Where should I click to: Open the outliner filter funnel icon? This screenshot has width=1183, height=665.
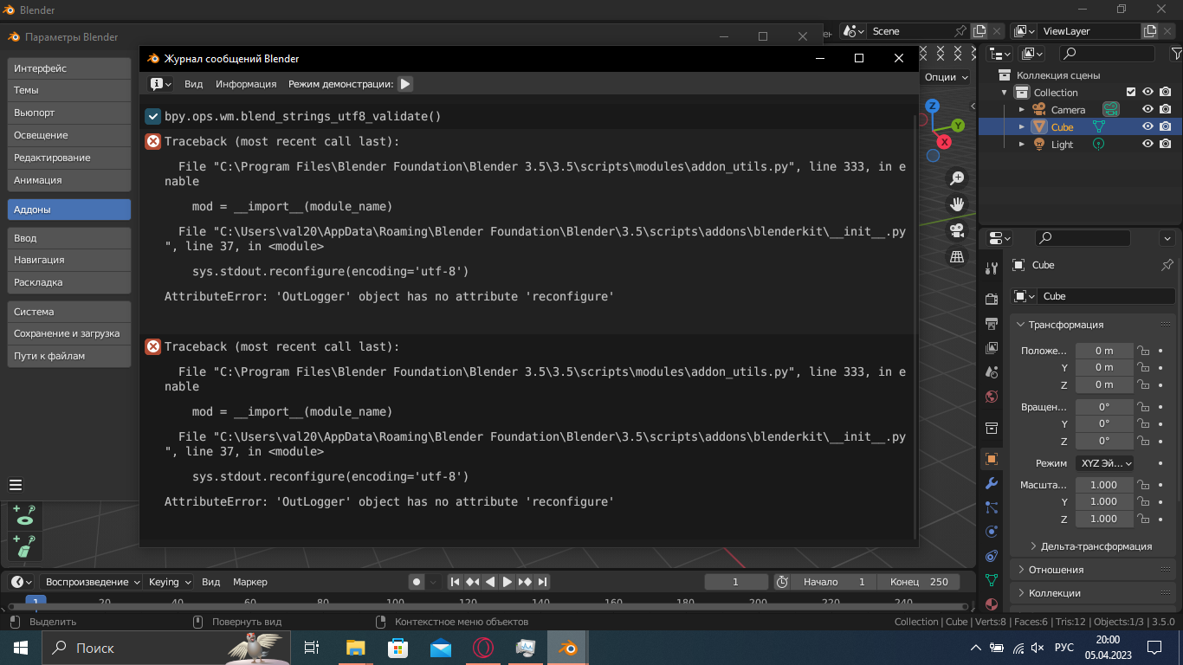coord(1178,53)
